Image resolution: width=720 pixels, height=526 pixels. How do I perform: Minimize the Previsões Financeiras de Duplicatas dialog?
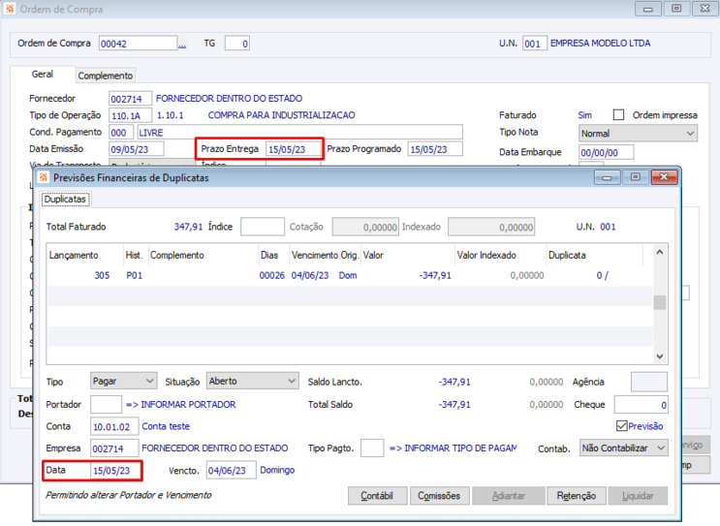click(608, 177)
